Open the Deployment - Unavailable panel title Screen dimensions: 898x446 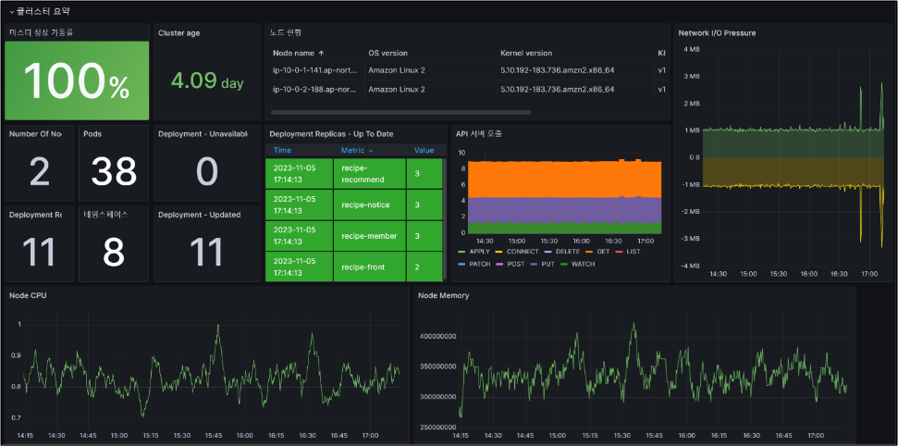(x=203, y=134)
